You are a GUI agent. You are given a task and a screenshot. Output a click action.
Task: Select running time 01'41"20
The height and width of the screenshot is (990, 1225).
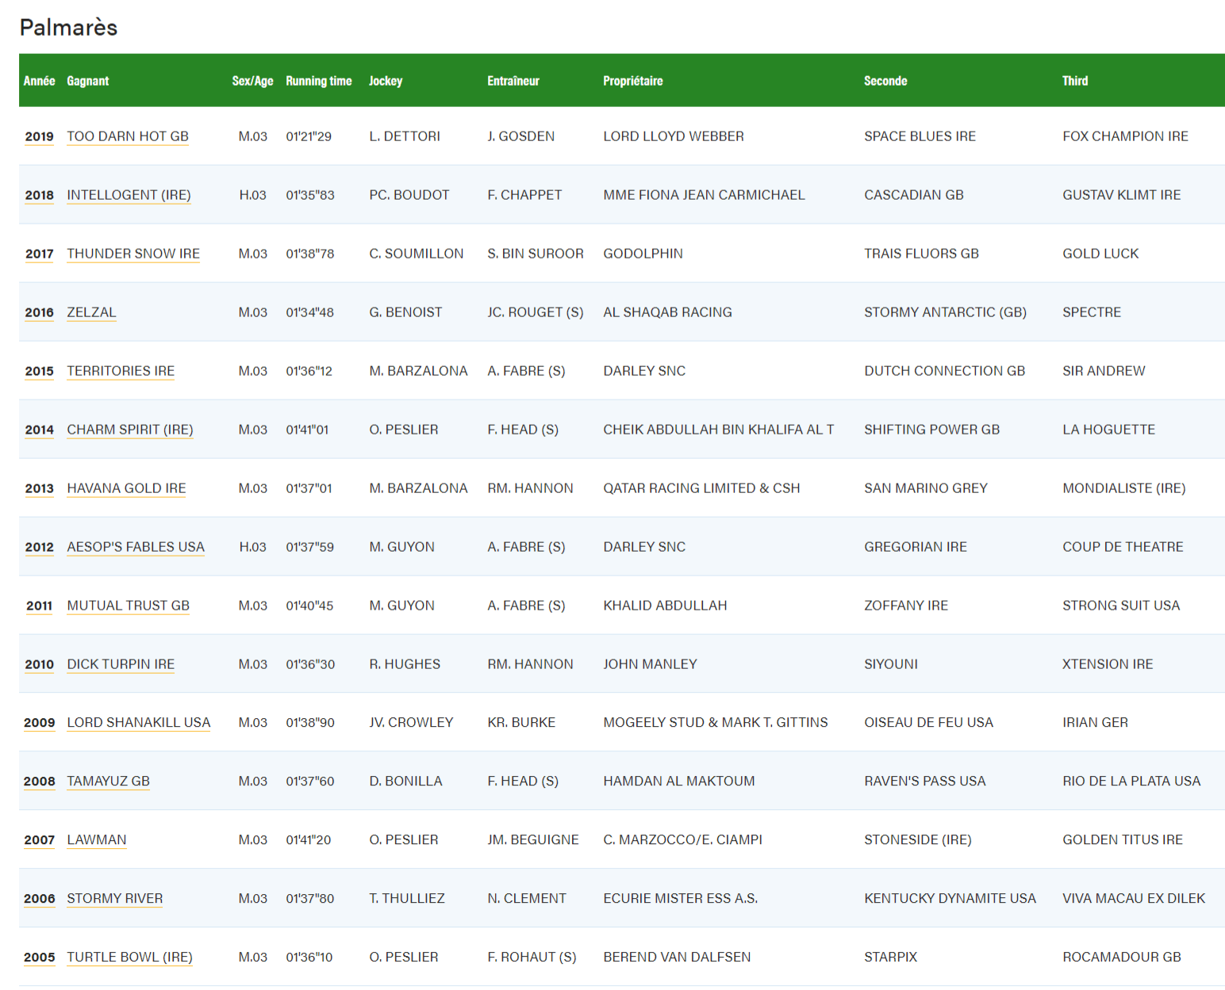click(x=309, y=840)
